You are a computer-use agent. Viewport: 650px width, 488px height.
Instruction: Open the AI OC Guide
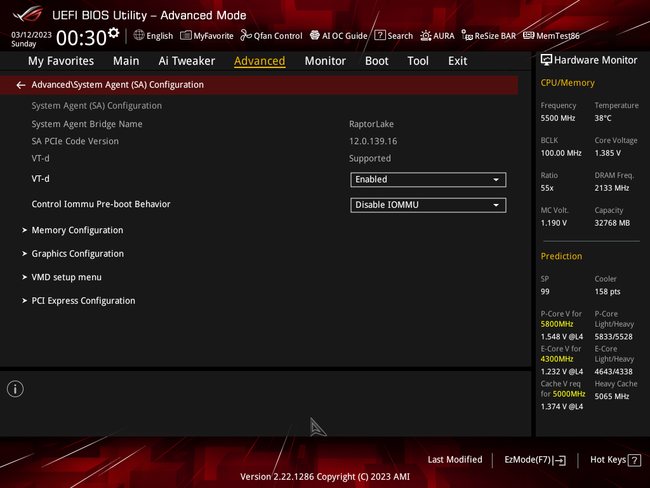[x=339, y=36]
